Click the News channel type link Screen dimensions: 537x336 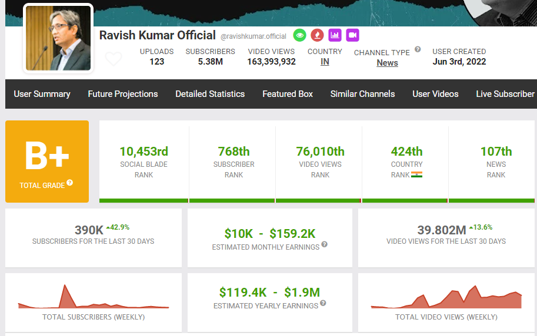tap(388, 63)
